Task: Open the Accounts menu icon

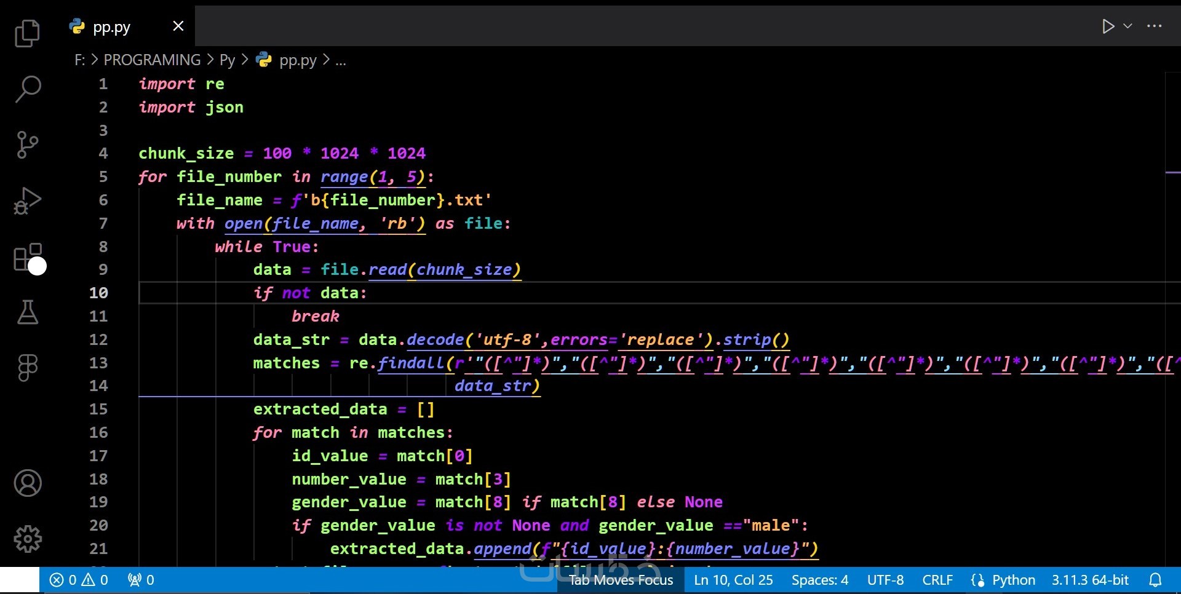Action: coord(28,483)
